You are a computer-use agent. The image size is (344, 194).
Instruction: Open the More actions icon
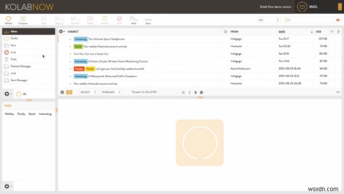[x=148, y=21]
